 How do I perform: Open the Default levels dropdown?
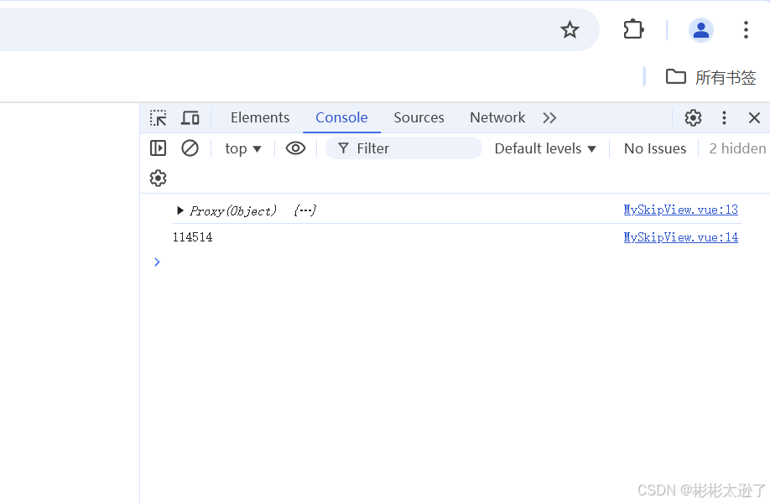pyautogui.click(x=545, y=148)
